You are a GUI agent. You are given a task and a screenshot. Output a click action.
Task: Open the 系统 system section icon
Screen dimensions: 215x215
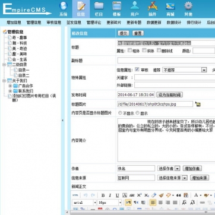[63, 8]
